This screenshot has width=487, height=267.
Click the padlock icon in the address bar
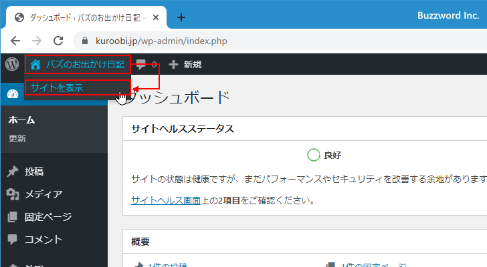click(85, 41)
